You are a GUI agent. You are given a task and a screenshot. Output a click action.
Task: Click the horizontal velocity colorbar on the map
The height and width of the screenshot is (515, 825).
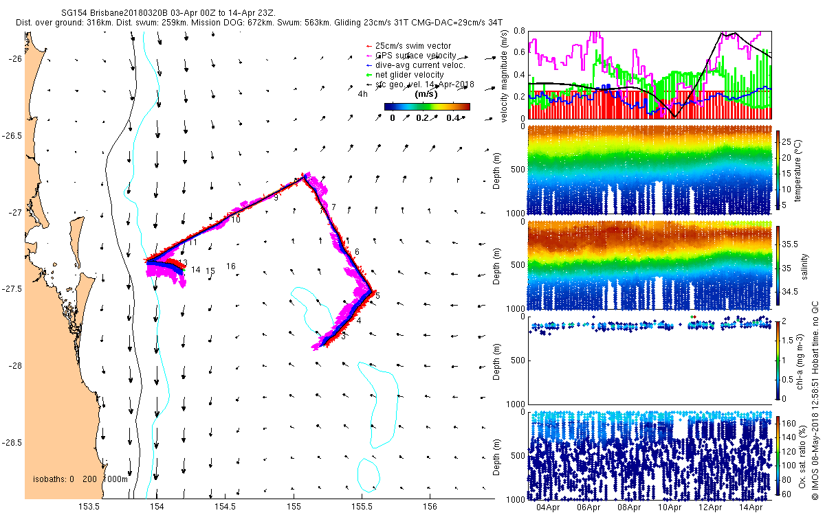[x=427, y=106]
